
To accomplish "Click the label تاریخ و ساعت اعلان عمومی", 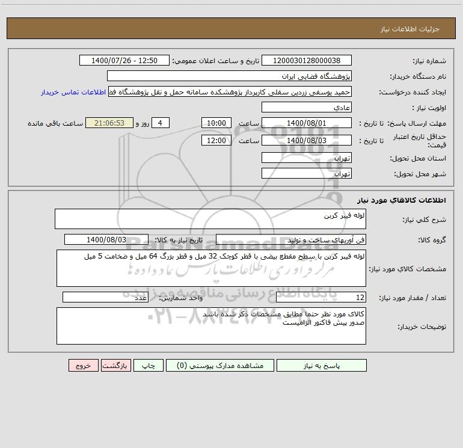I will click(216, 61).
